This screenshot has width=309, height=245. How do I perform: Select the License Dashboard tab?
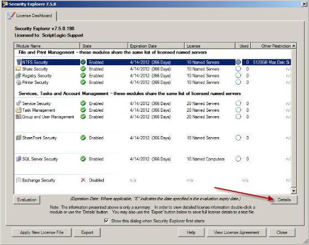tap(32, 15)
